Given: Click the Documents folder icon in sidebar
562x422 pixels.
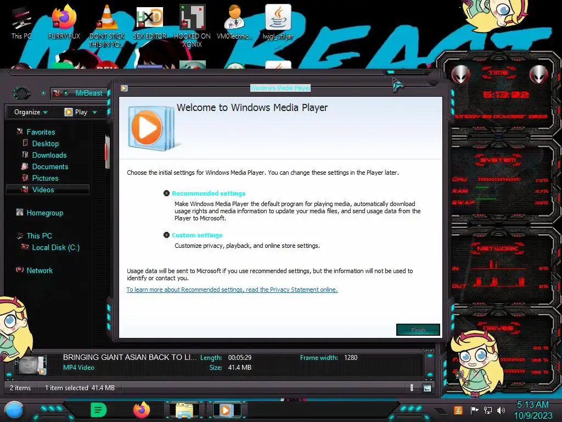Looking at the screenshot, I should pyautogui.click(x=25, y=166).
